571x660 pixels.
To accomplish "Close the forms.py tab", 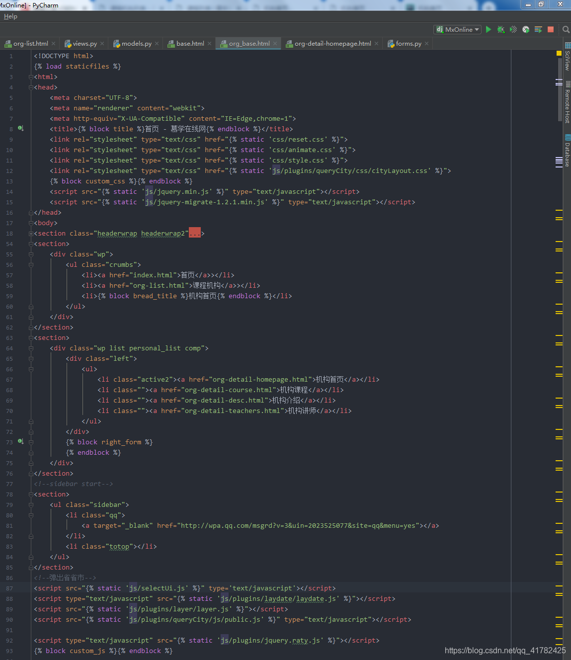I will (426, 44).
